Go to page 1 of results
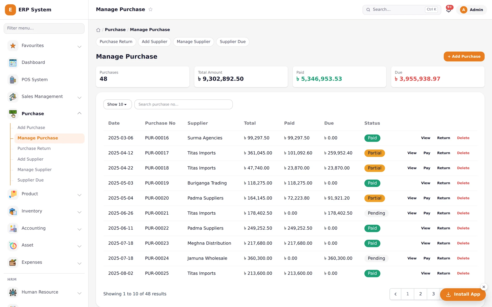The image size is (492, 307). [x=407, y=294]
